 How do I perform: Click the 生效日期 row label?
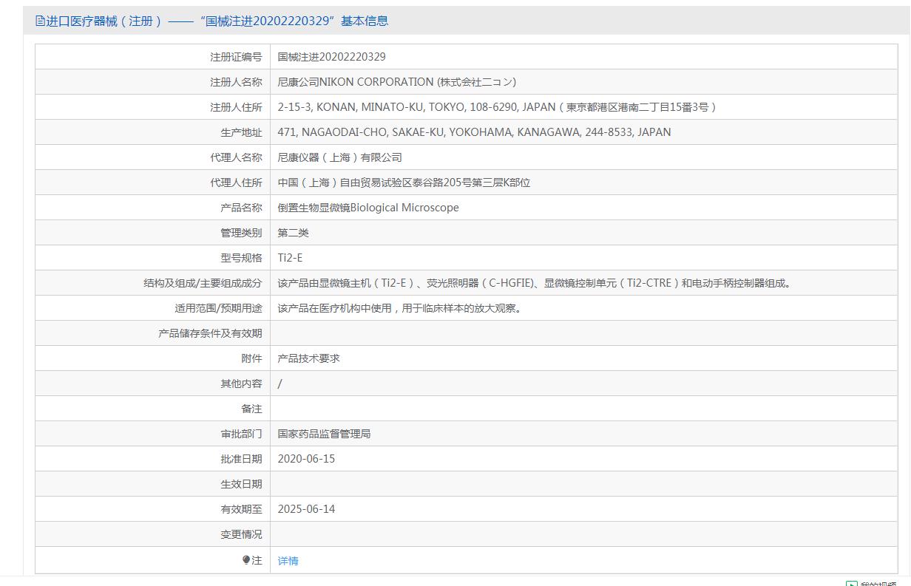[241, 484]
